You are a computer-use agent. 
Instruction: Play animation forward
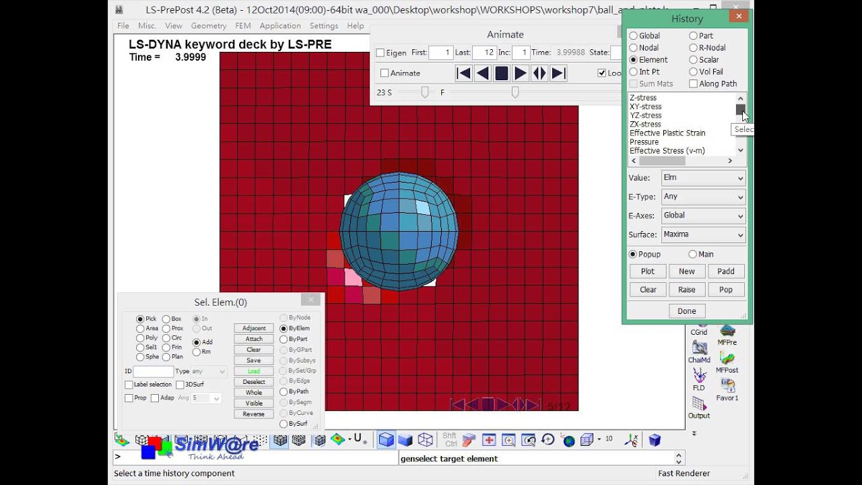tap(520, 73)
